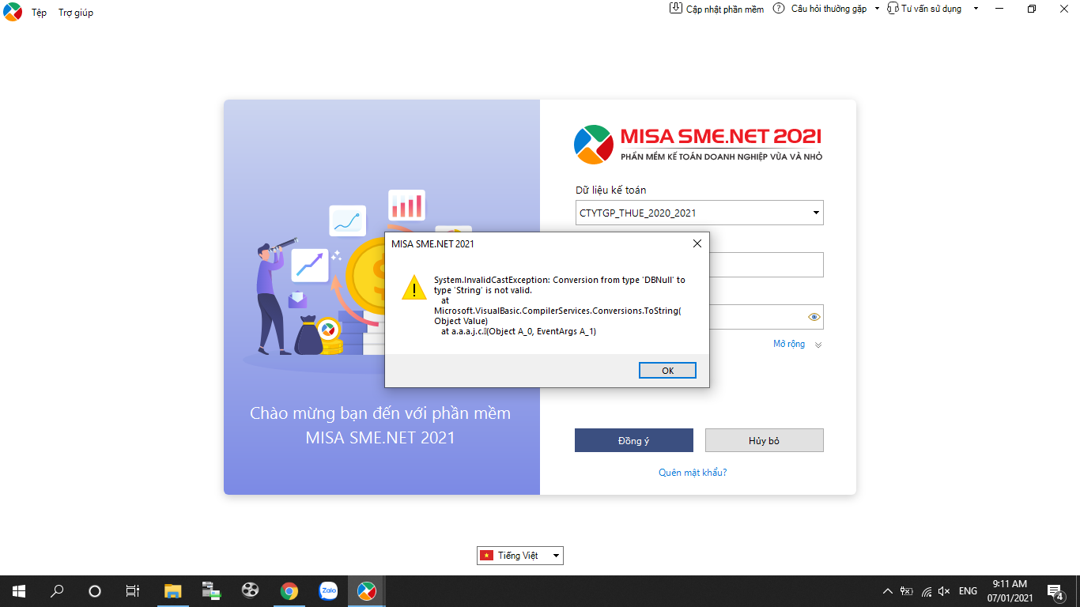
Task: Switch the ENG input language
Action: pyautogui.click(x=968, y=591)
